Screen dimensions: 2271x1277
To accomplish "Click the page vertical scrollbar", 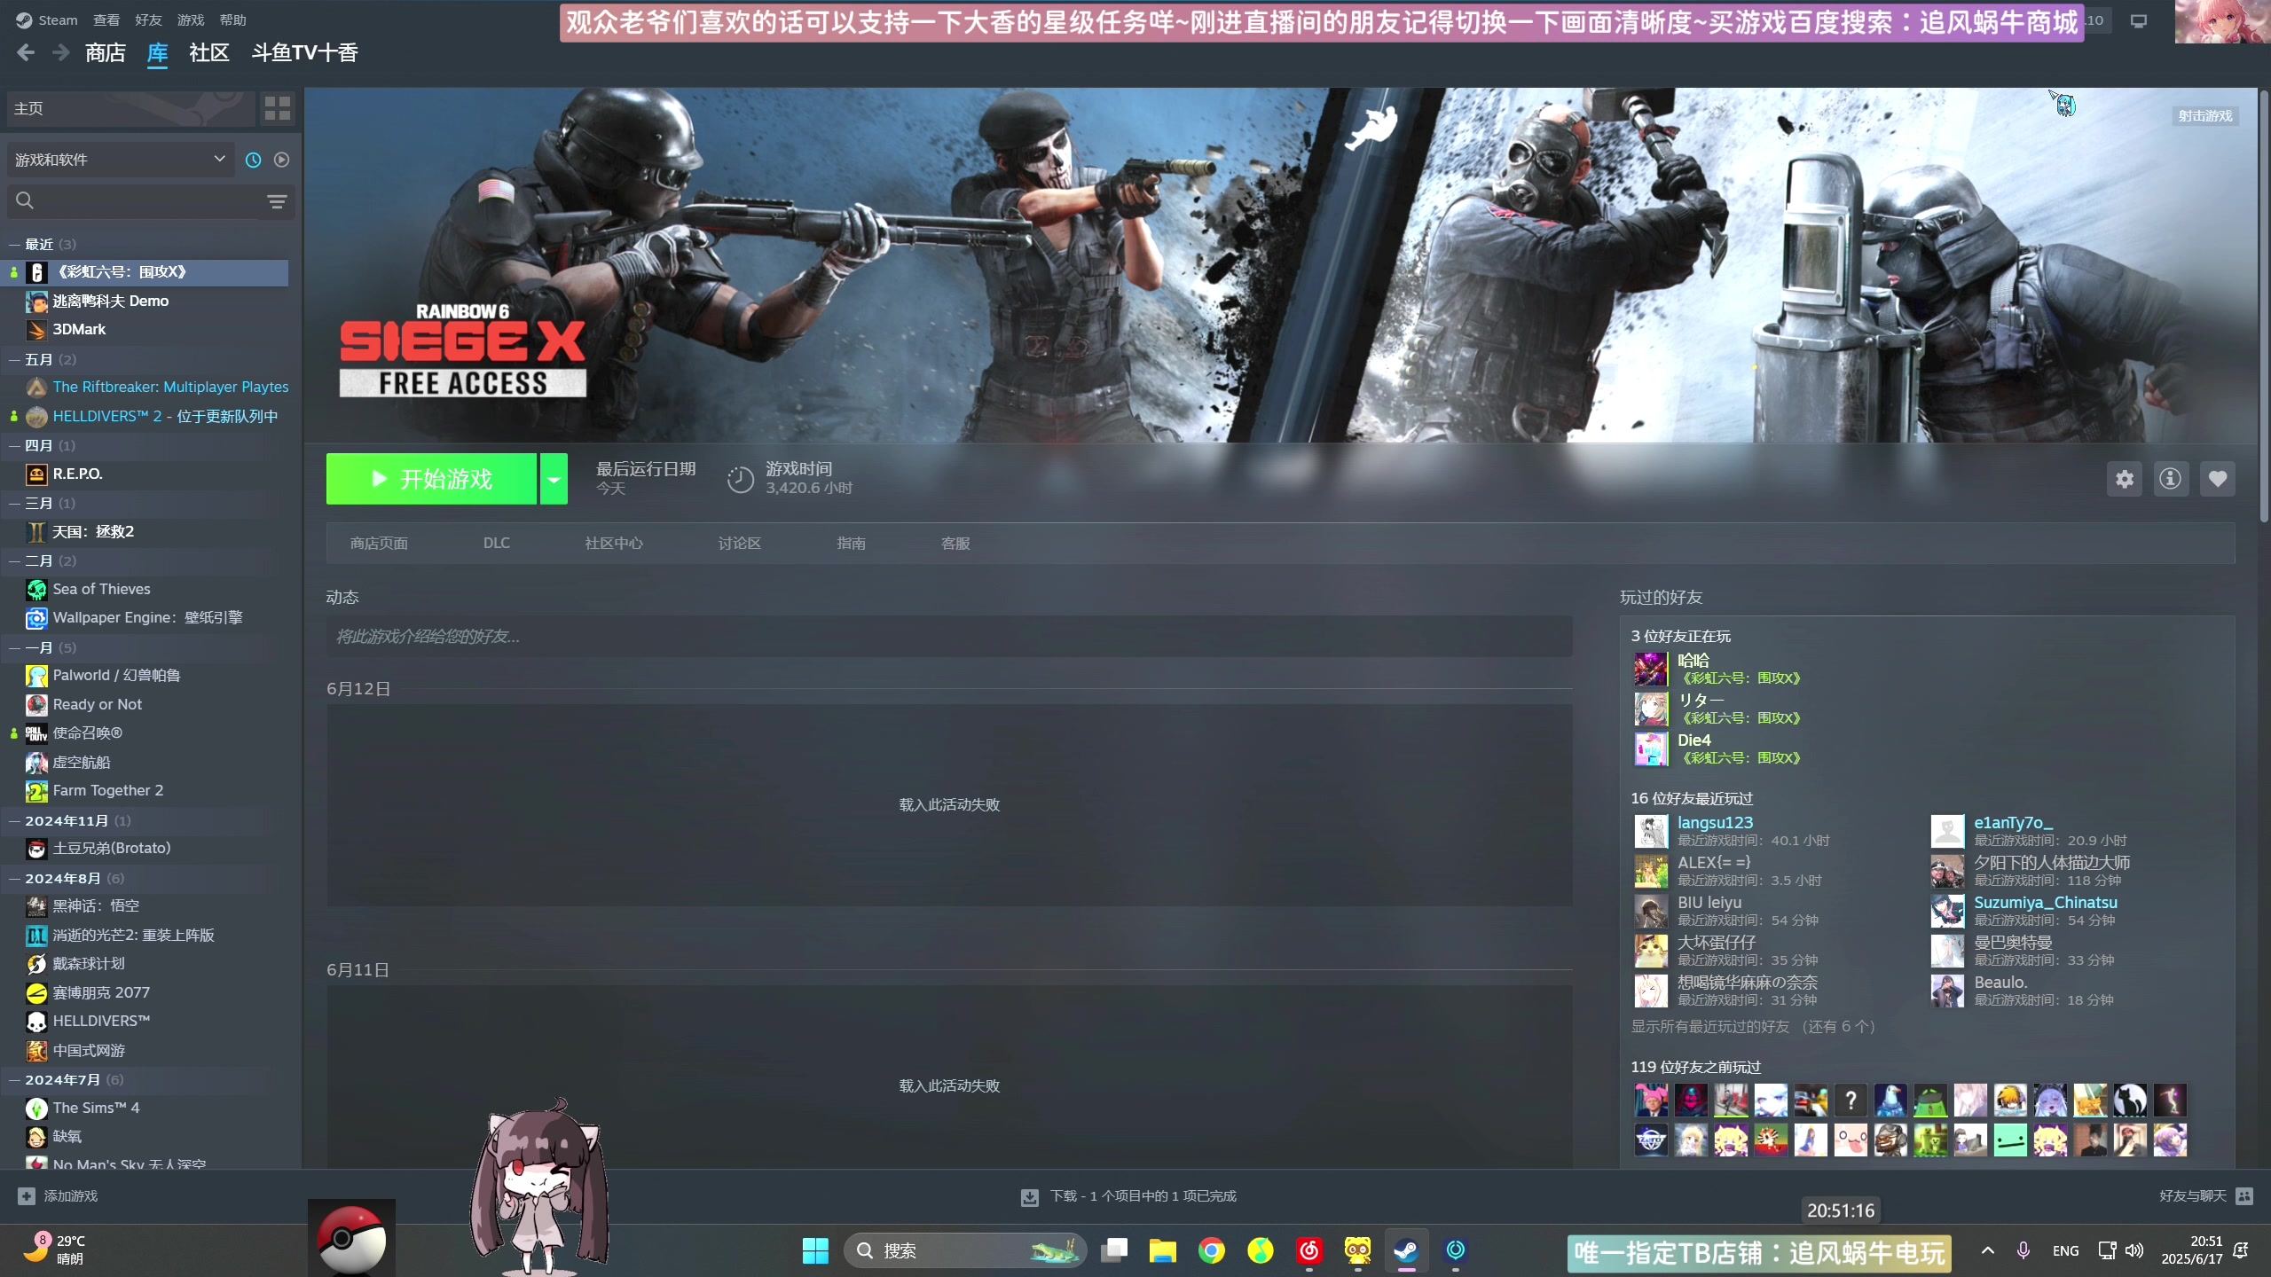I will tap(2263, 306).
